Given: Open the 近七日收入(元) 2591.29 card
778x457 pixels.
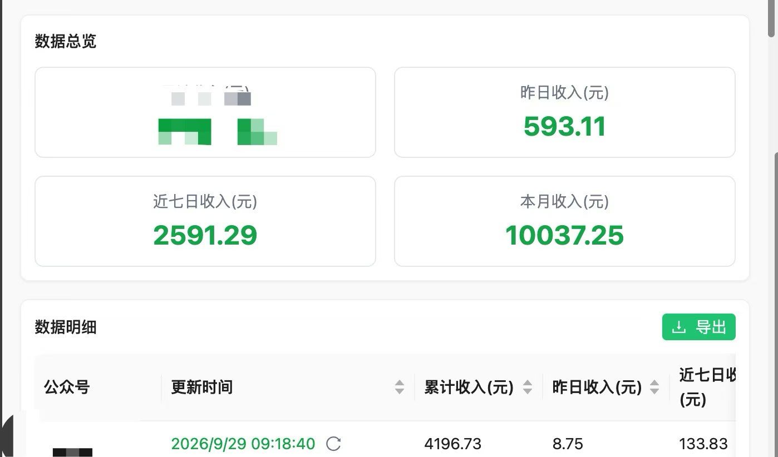Looking at the screenshot, I should (205, 221).
